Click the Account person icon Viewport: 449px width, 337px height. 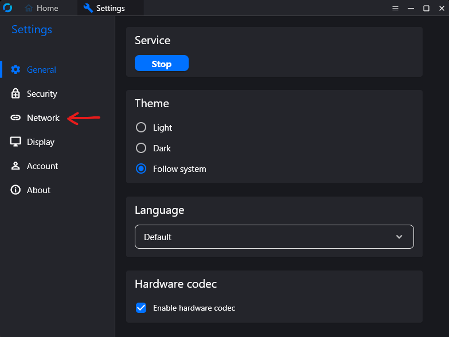coord(15,166)
